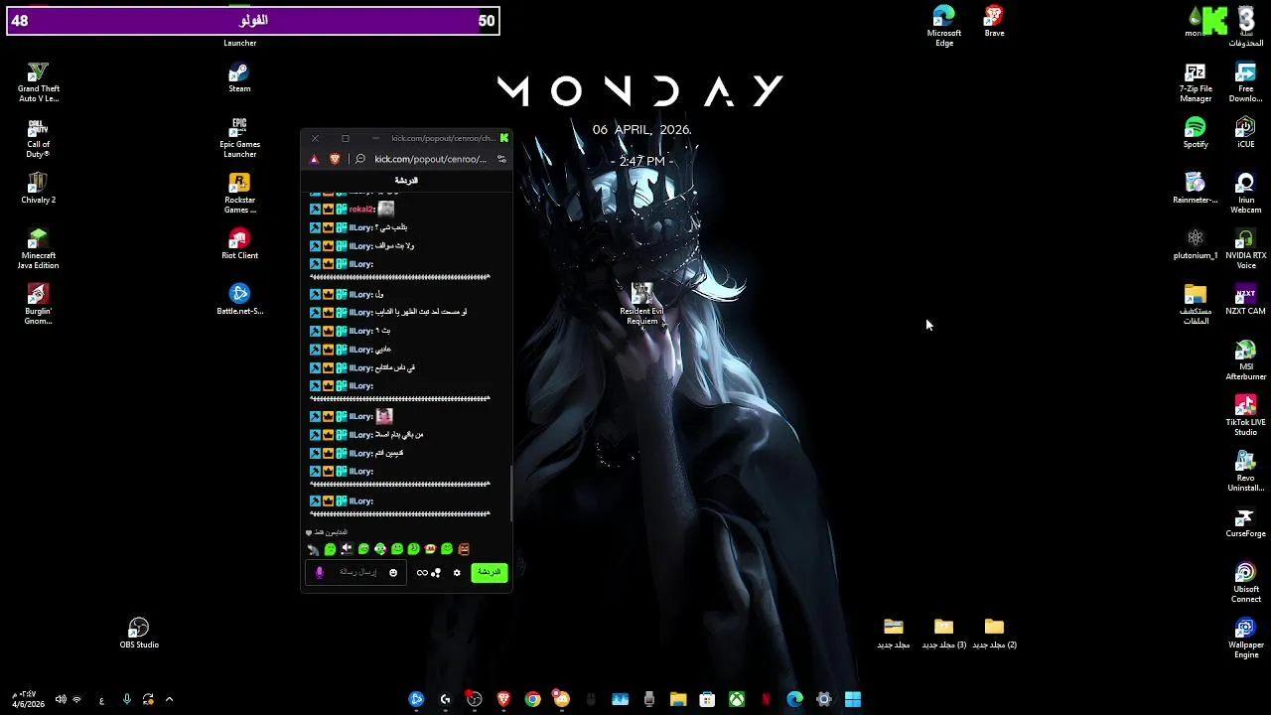The image size is (1271, 715).
Task: Select Wallpaper Engine desktop icon
Action: tap(1245, 639)
